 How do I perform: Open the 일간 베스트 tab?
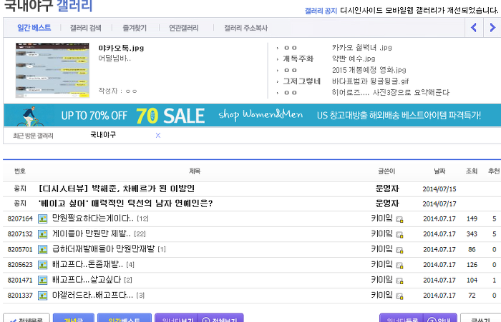point(34,28)
